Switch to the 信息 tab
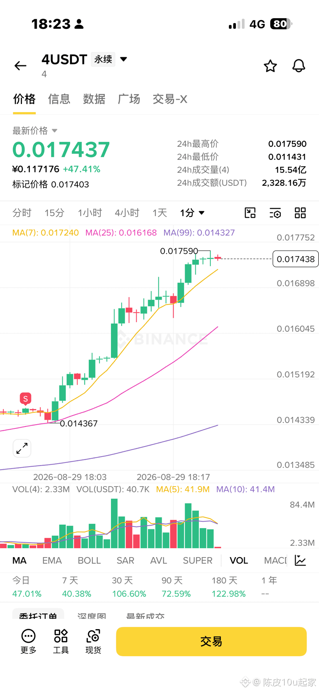This screenshot has height=692, width=319. [59, 99]
